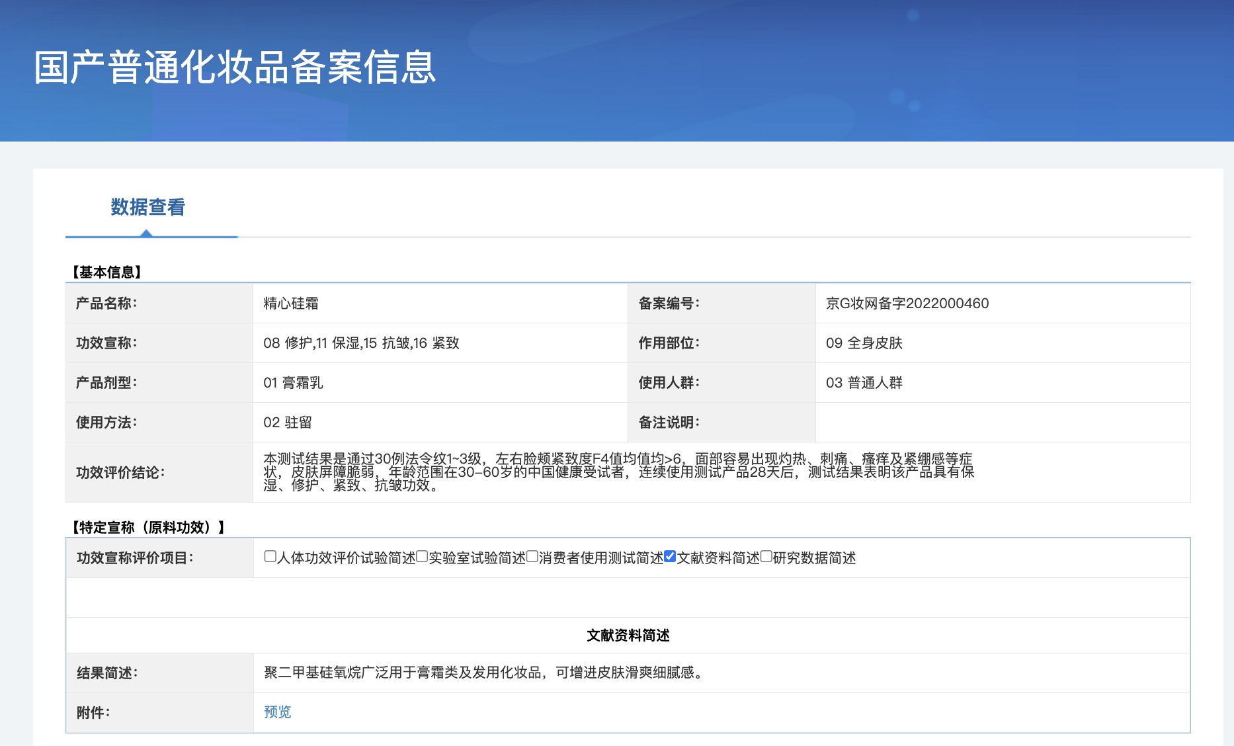1234x746 pixels.
Task: Click the 【基本信息】 section header
Action: tap(106, 272)
